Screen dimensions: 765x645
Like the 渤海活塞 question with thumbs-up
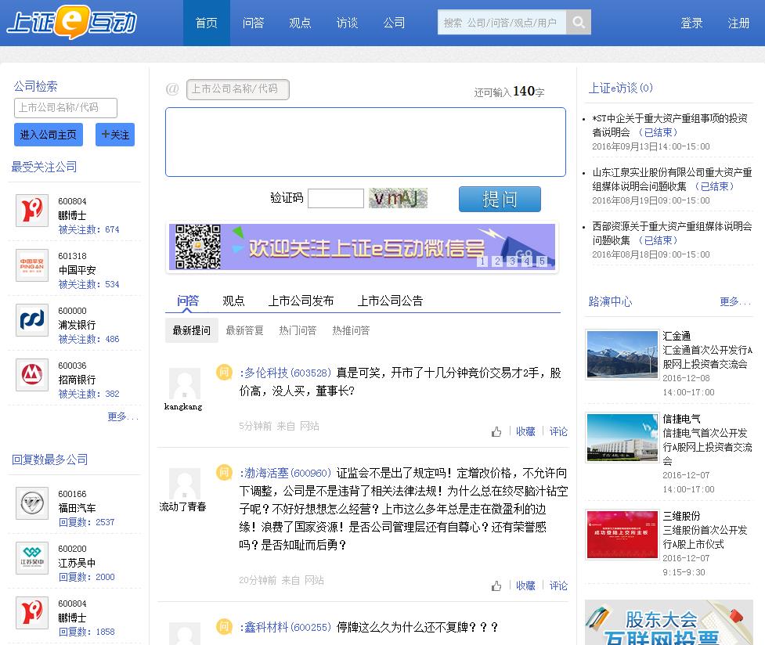pos(496,586)
